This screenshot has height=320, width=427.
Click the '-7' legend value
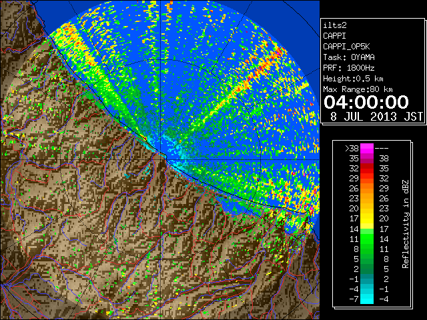coord(354,299)
